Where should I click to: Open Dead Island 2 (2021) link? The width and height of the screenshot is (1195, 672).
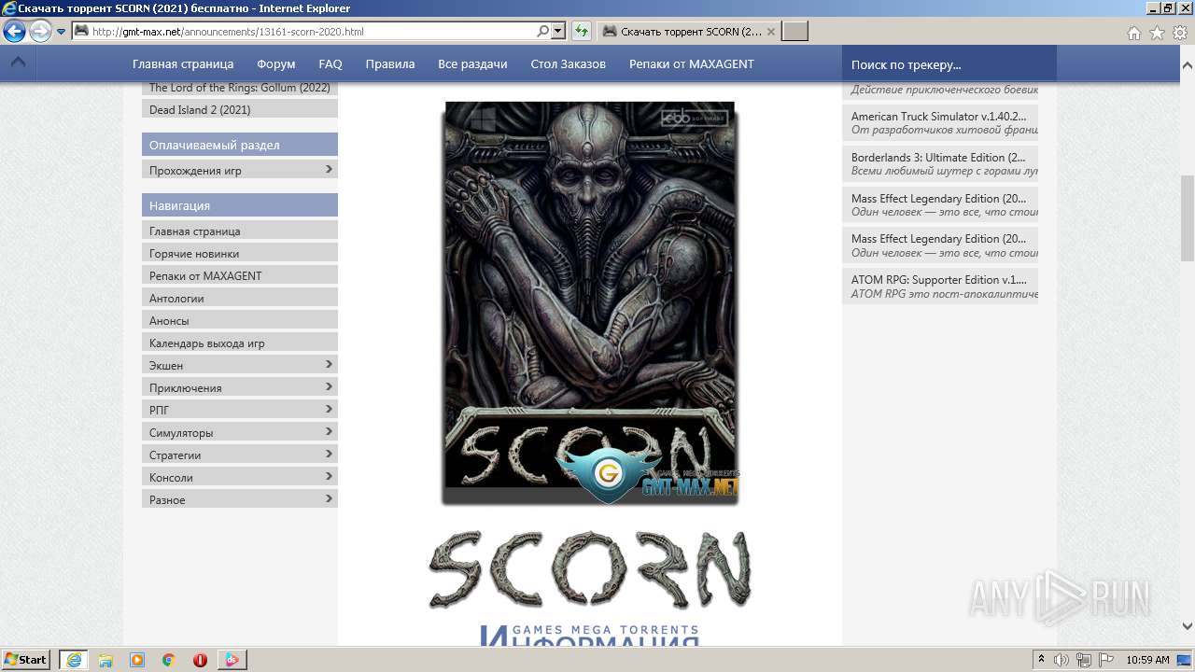240,109
